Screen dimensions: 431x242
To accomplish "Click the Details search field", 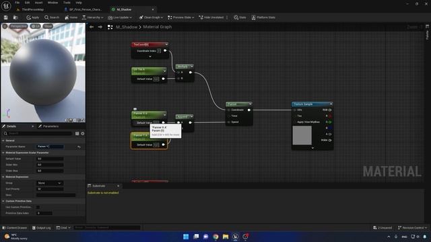I will tap(38, 133).
